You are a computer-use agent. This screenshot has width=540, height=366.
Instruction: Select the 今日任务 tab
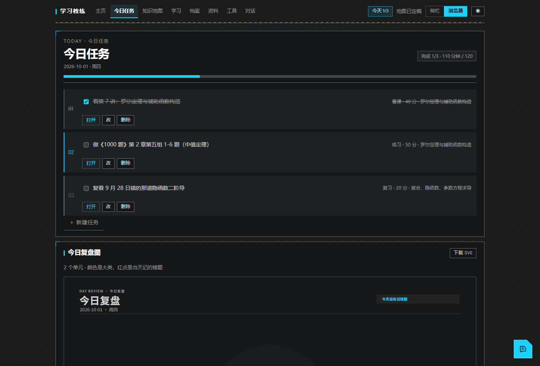coord(124,11)
